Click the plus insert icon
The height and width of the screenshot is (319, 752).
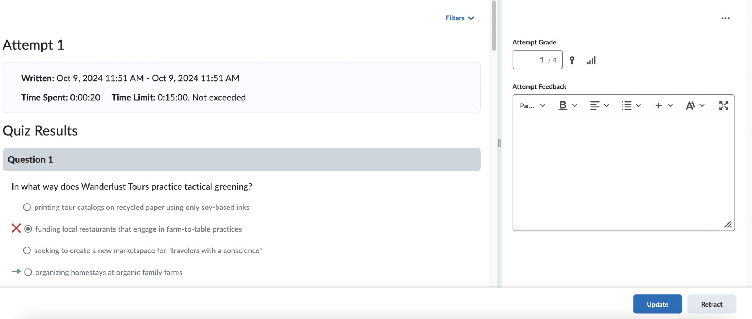click(658, 106)
